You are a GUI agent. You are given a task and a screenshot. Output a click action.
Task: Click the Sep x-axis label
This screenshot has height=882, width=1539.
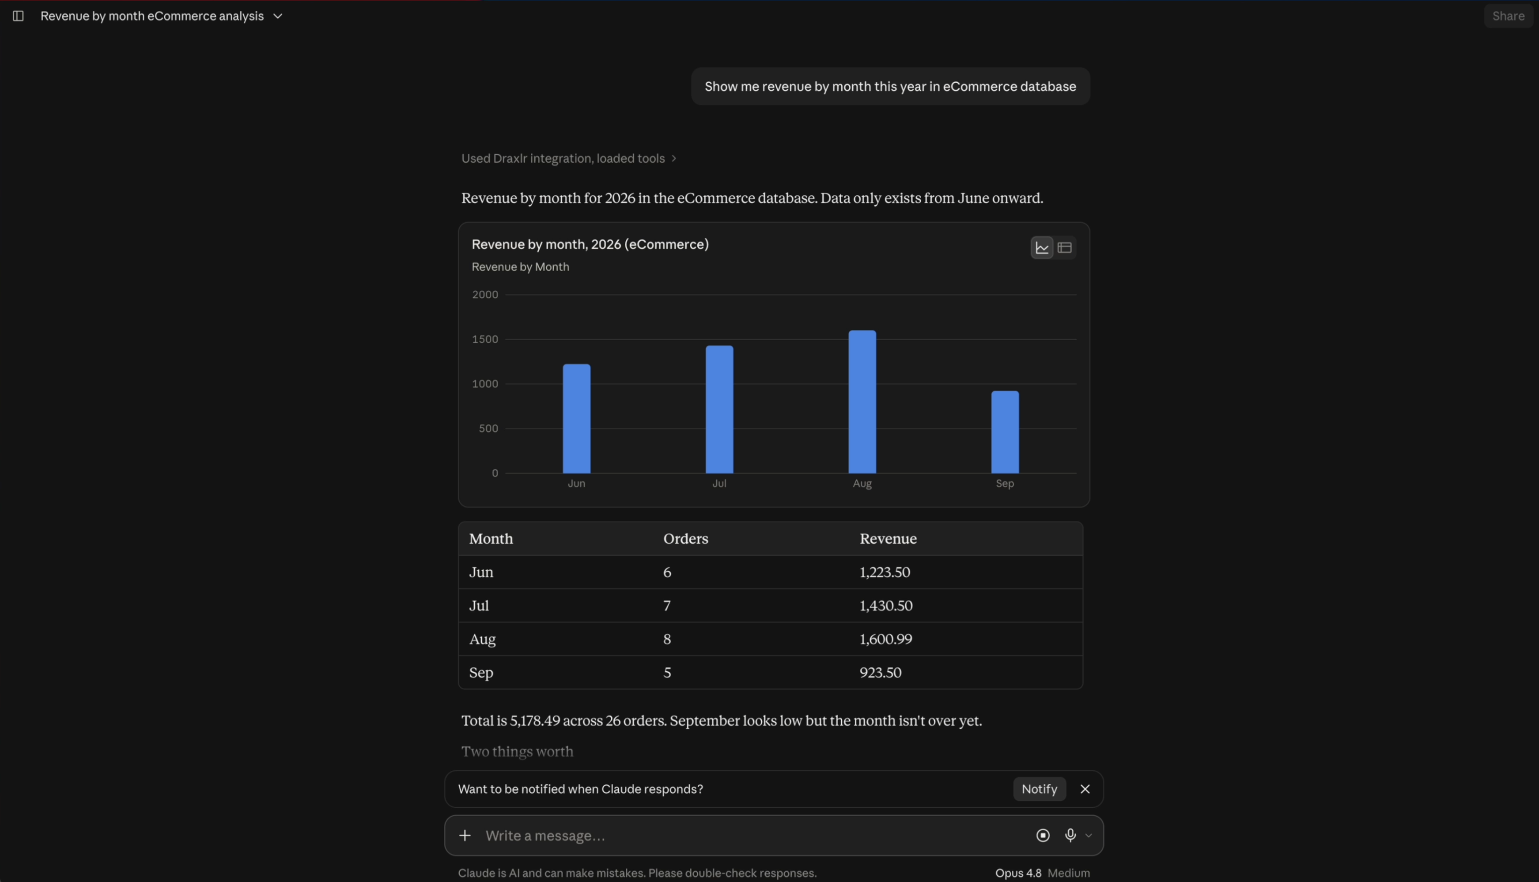1005,484
